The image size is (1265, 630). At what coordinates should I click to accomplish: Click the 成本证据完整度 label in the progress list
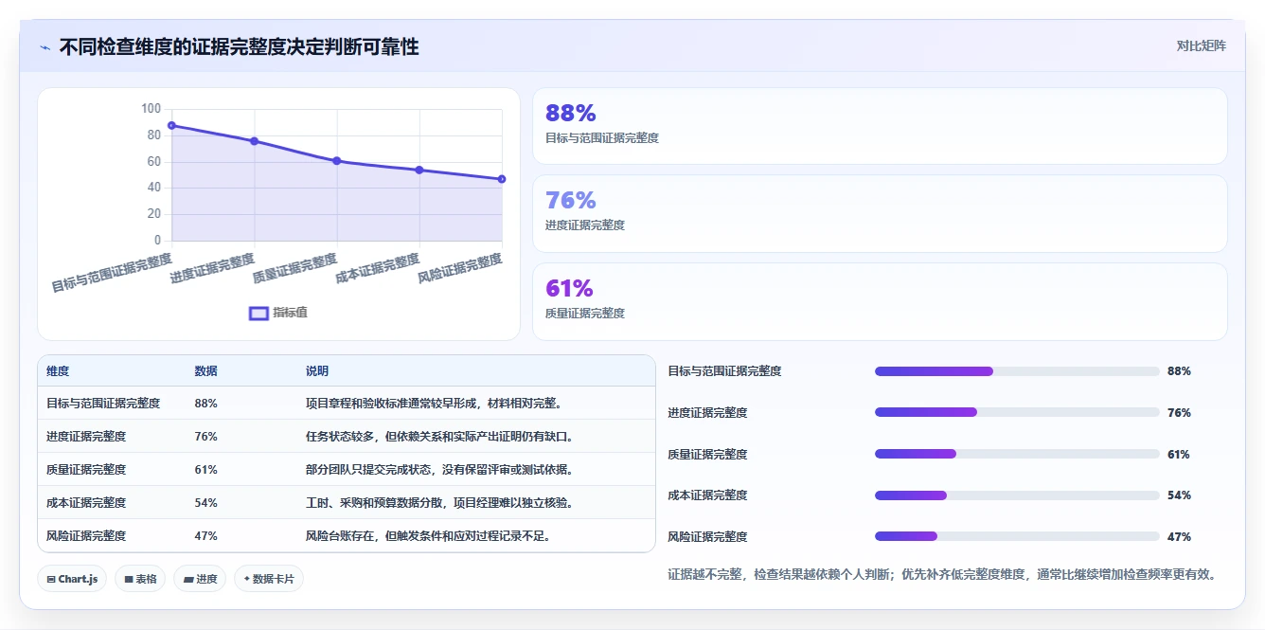coord(707,495)
